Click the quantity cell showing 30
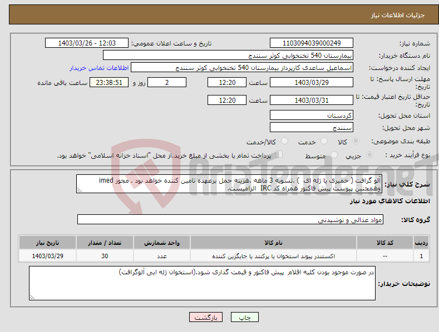439x332 pixels. point(105,256)
